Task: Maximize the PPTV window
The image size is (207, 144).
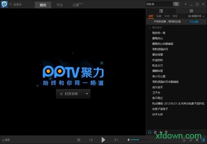Action: tap(197, 4)
